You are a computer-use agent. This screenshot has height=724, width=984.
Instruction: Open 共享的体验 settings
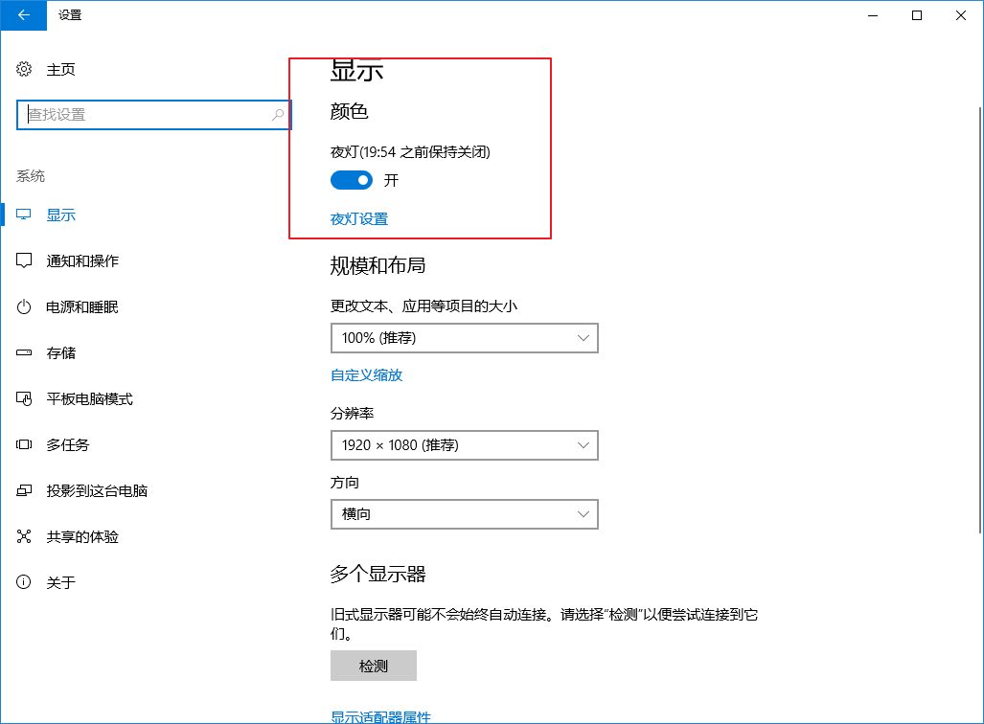pos(82,537)
